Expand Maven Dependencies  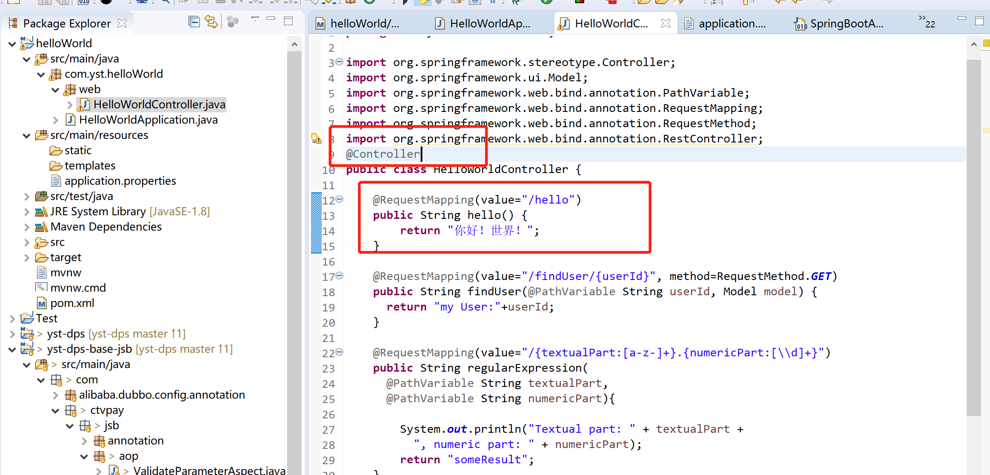(27, 227)
